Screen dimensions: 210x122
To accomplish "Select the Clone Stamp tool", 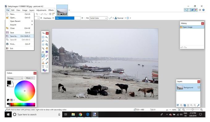I will tap(43, 63).
